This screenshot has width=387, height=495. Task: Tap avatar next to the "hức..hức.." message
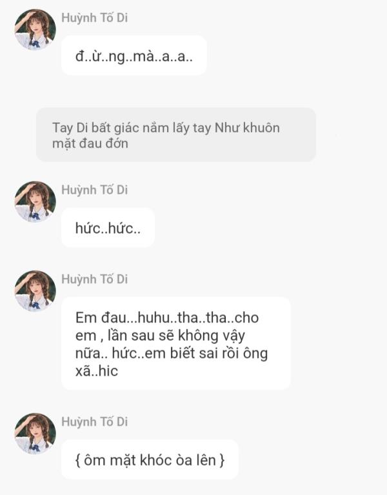pyautogui.click(x=35, y=201)
